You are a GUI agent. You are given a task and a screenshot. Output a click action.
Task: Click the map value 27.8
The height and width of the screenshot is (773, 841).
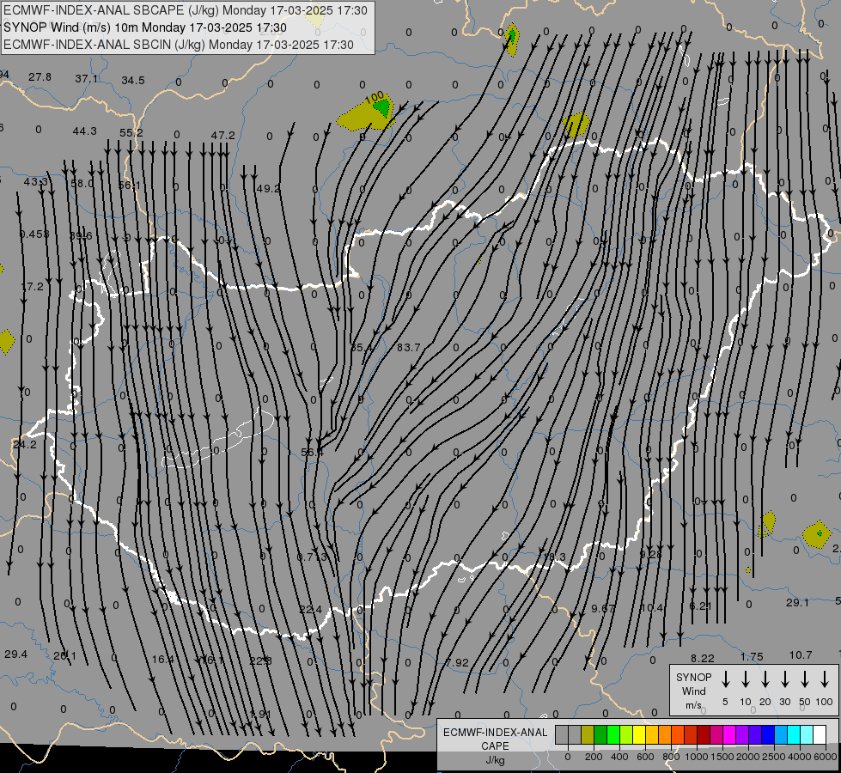(40, 77)
